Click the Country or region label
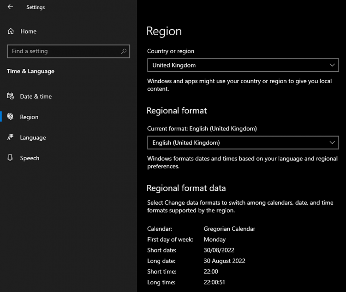 pyautogui.click(x=171, y=51)
